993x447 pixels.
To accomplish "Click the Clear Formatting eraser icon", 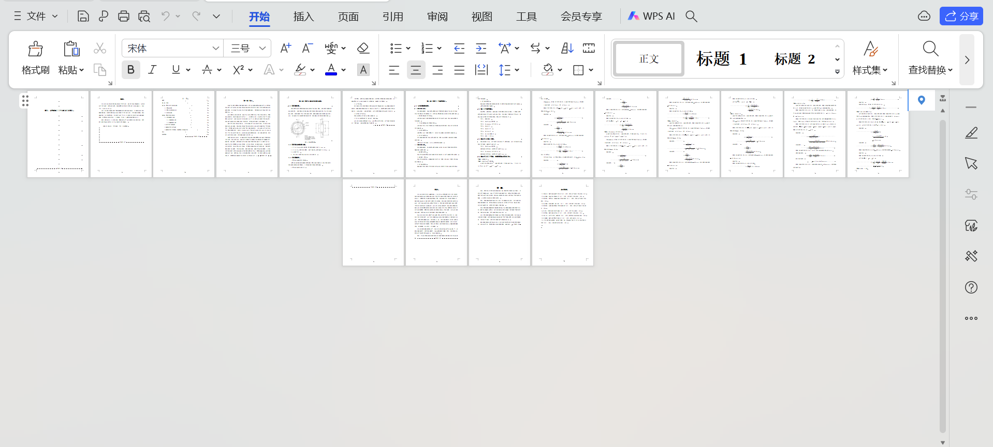I will pyautogui.click(x=363, y=49).
